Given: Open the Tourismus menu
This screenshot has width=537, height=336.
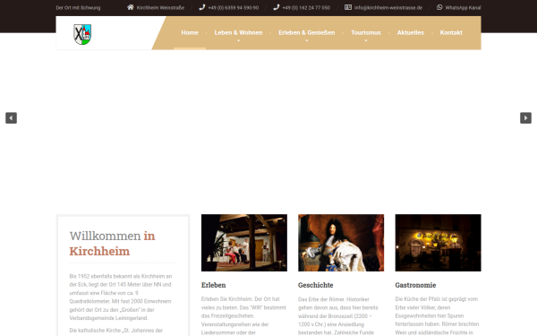Looking at the screenshot, I should click(366, 32).
